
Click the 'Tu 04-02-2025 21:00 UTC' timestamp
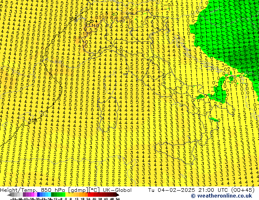188,190
